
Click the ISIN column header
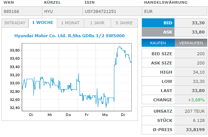click(90, 2)
